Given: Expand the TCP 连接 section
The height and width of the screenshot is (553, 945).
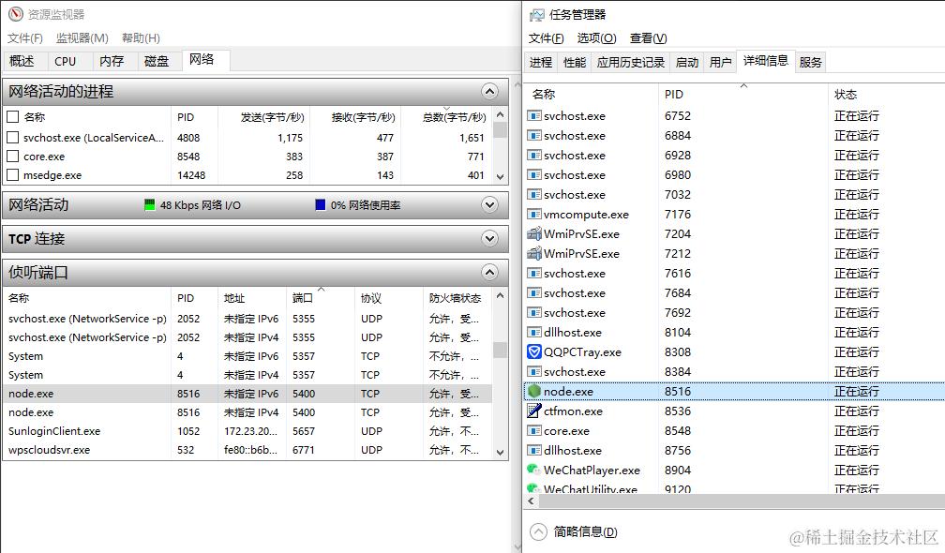Looking at the screenshot, I should pos(490,238).
